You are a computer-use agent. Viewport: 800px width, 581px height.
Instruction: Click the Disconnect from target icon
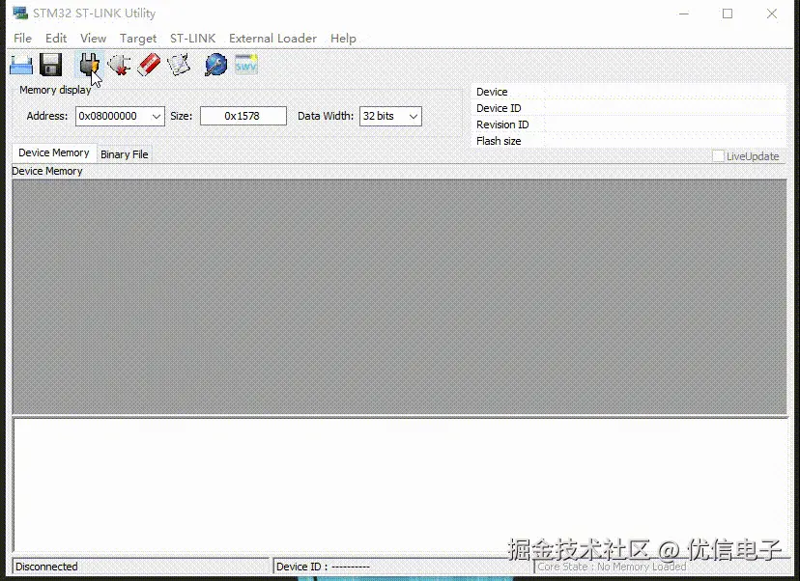point(120,65)
